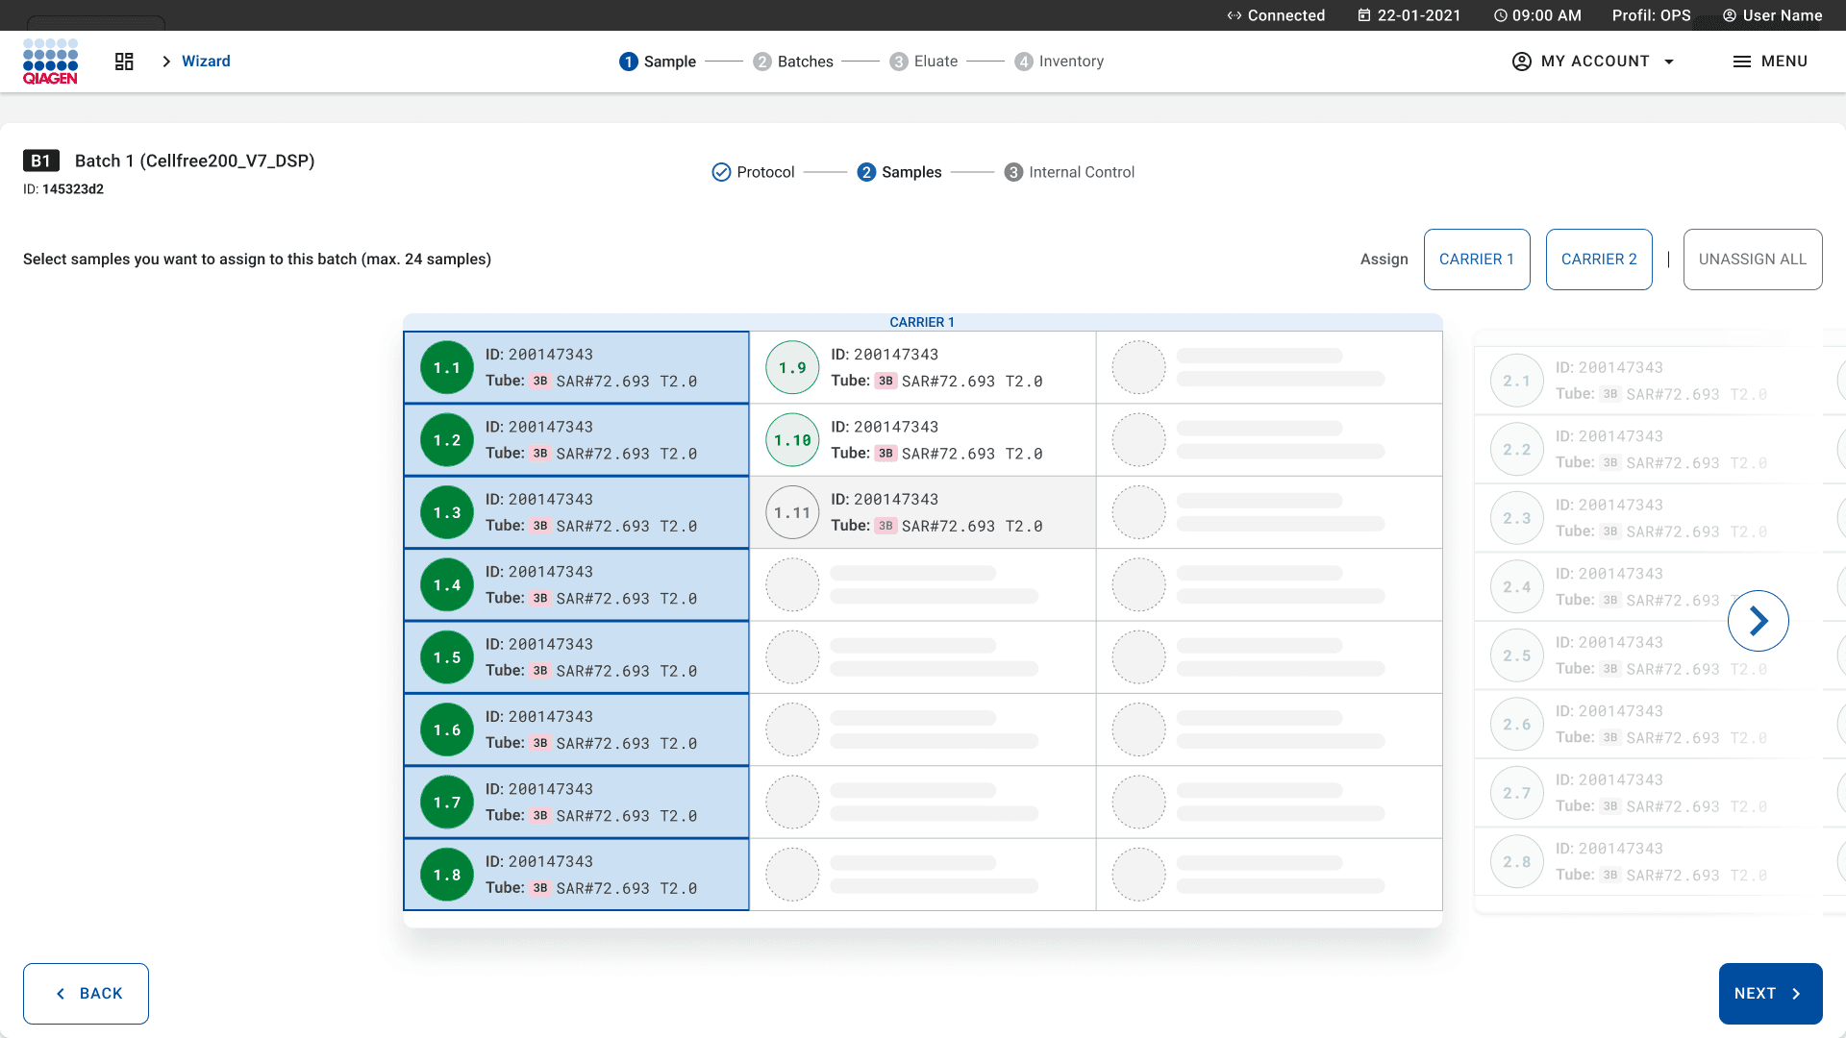Select sample 2.3 in next carrier
The height and width of the screenshot is (1038, 1846).
click(x=1517, y=518)
